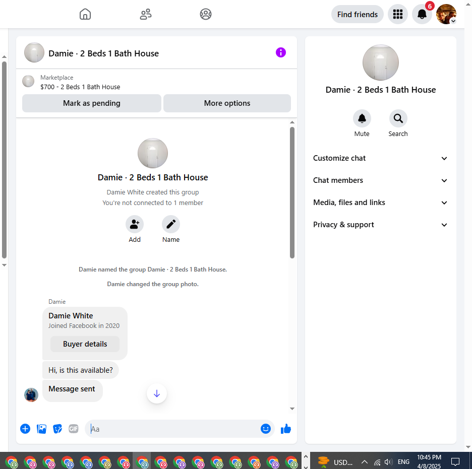Screen dimensions: 472x469
Task: Click the 'Message sent' bubble
Action: point(72,390)
